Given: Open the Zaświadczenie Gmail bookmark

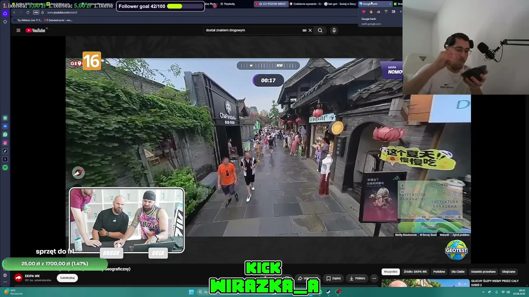Looking at the screenshot, I should click(x=58, y=20).
